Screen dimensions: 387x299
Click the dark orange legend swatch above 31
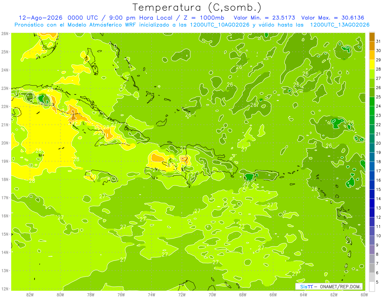pyautogui.click(x=372, y=37)
